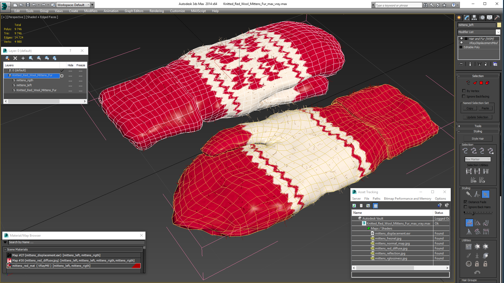Click Configure Modifier Sets icon
The image size is (504, 283).
tap(495, 64)
